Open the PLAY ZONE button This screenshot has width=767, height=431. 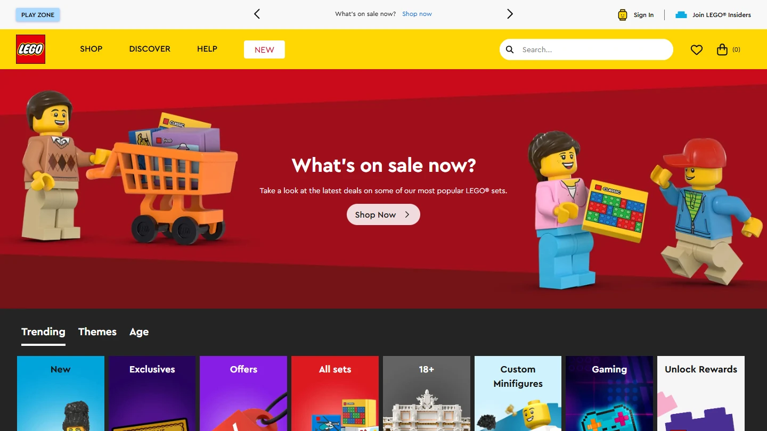coord(38,15)
